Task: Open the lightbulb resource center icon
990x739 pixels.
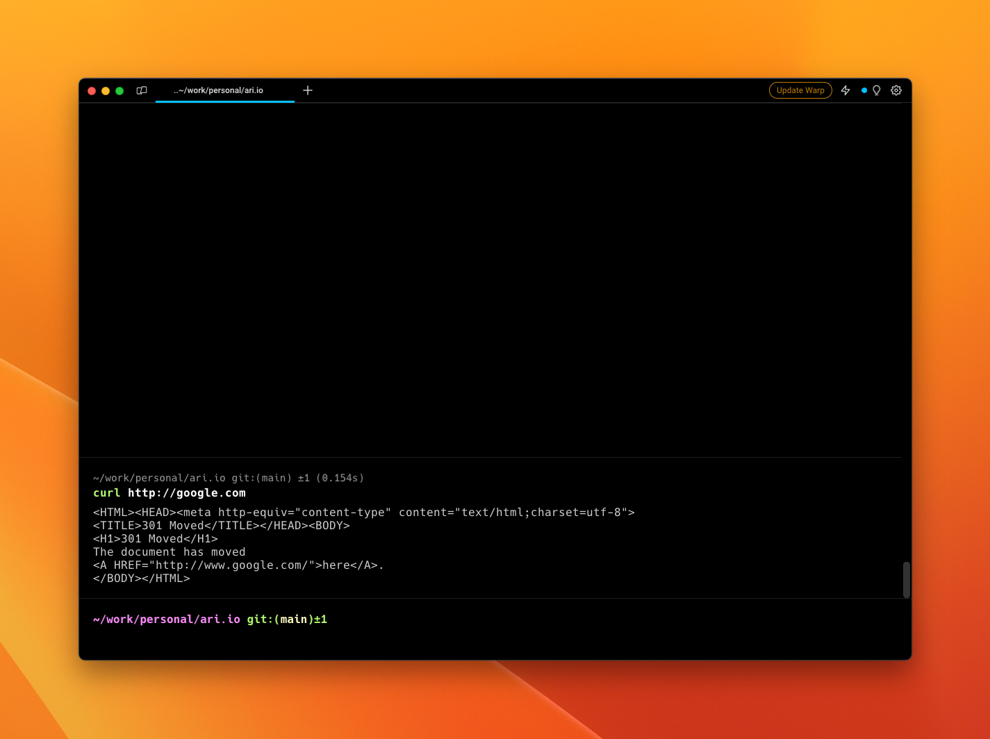Action: coord(877,90)
